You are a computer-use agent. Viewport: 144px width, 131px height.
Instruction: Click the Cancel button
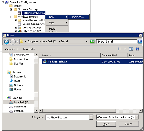coord(129,124)
